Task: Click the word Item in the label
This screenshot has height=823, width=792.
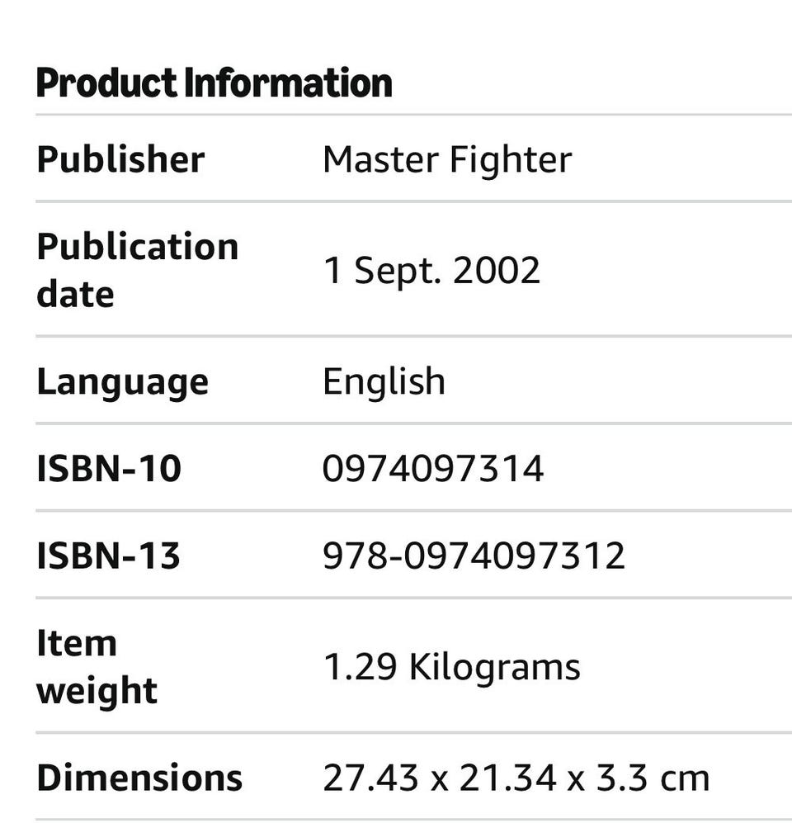Action: (x=77, y=643)
